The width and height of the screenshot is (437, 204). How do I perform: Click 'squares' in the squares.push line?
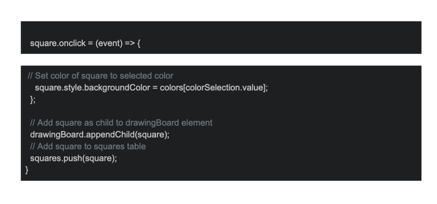click(43, 159)
